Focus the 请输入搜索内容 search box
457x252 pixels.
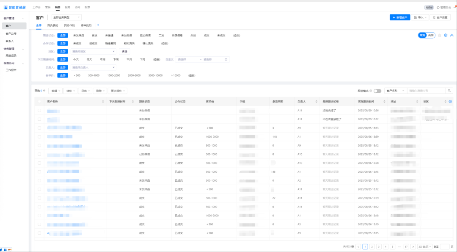pyautogui.click(x=427, y=91)
